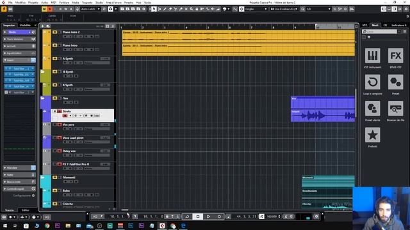Open the Trasporto menu
The image size is (410, 230).
[87, 3]
